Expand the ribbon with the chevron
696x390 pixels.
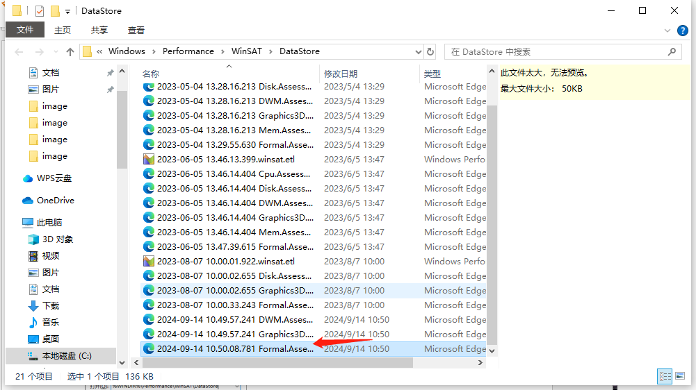[667, 31]
